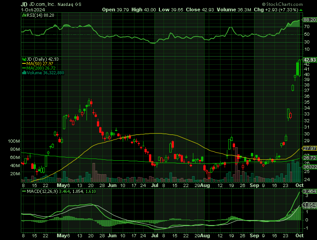This screenshot has height=240, width=317.
Task: Click the High 43.00 value
Action: [x=144, y=10]
